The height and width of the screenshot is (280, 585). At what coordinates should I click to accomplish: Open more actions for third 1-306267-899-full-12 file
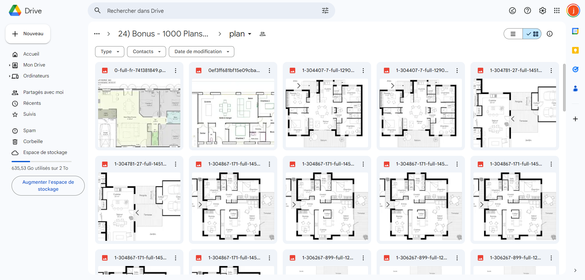pos(551,258)
